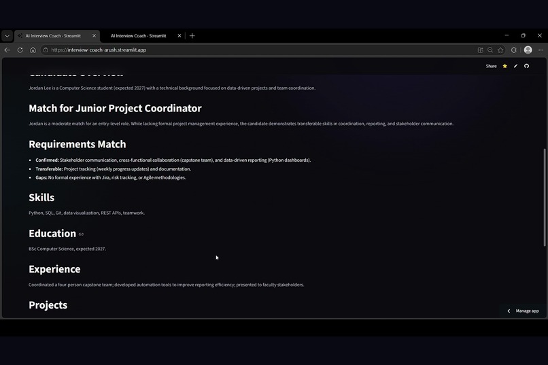Open the user profile avatar

click(x=528, y=50)
